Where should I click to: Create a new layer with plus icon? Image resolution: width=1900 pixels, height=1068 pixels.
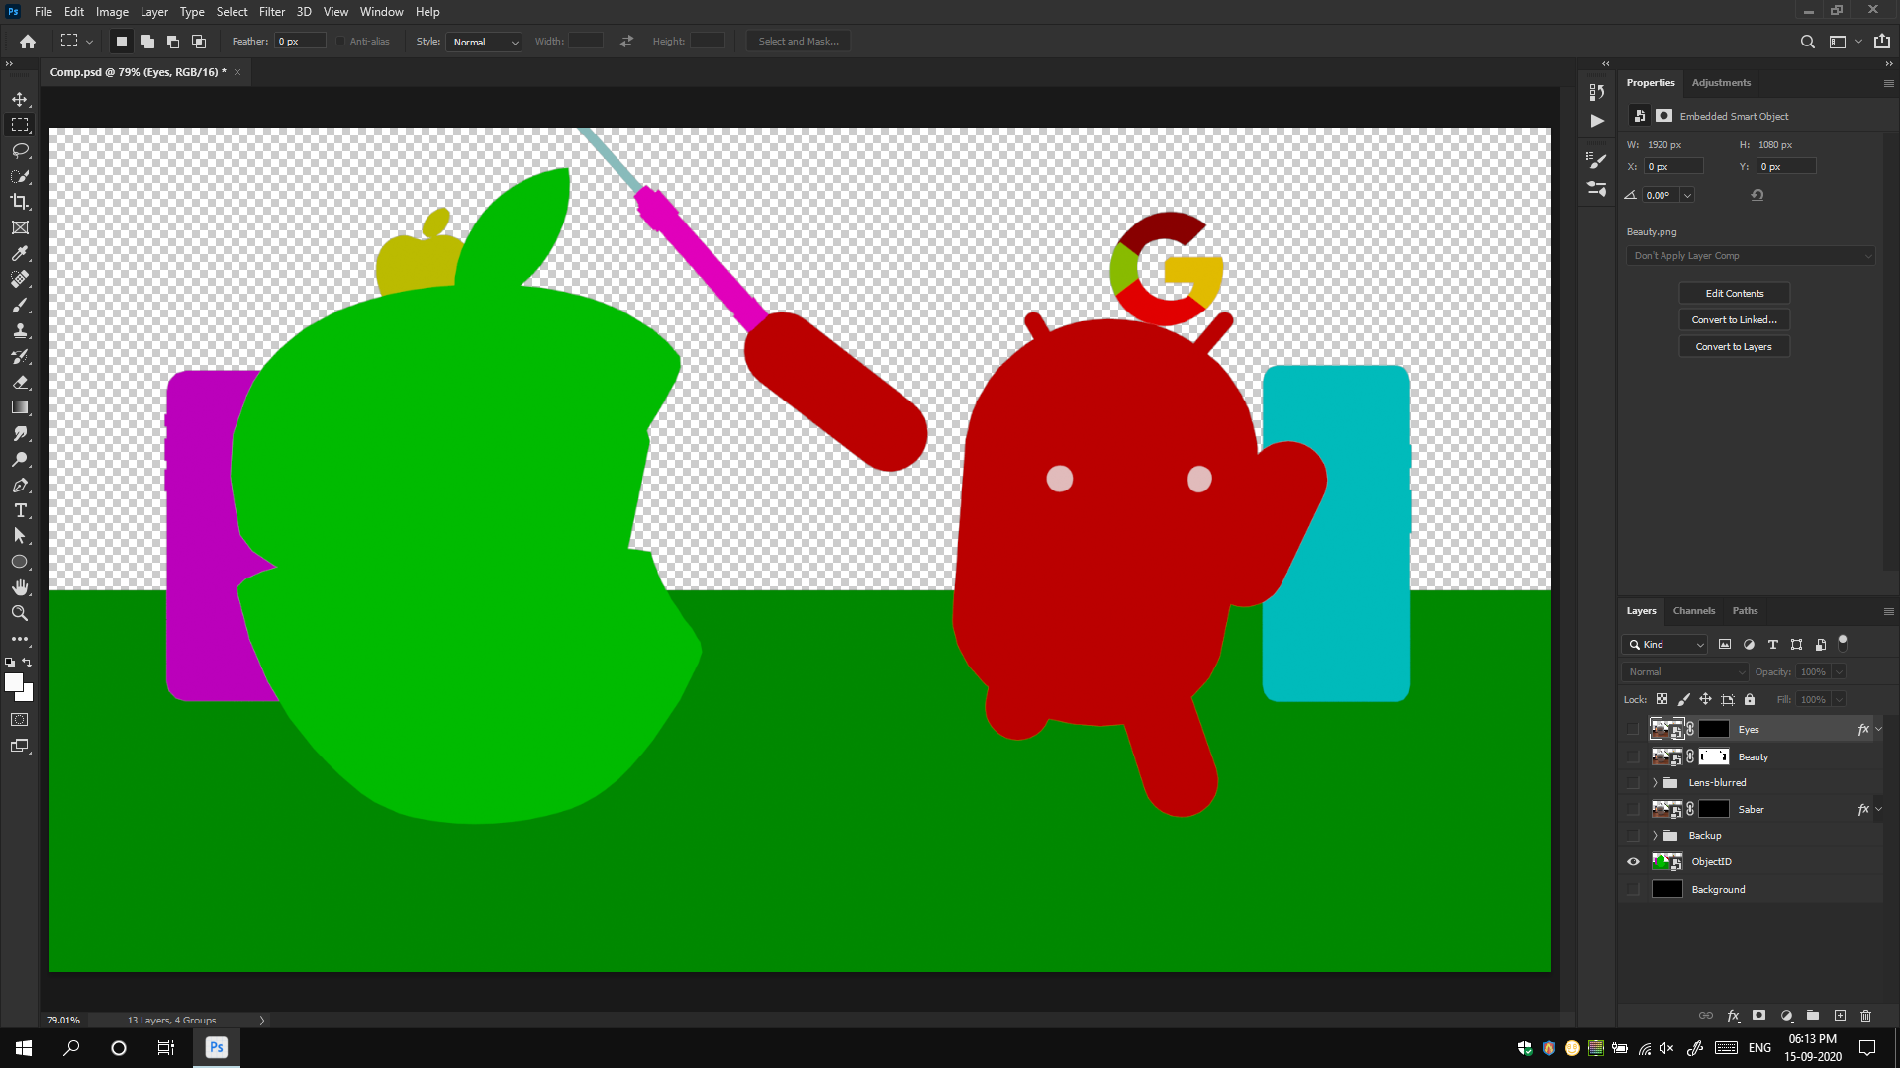[x=1840, y=1016]
